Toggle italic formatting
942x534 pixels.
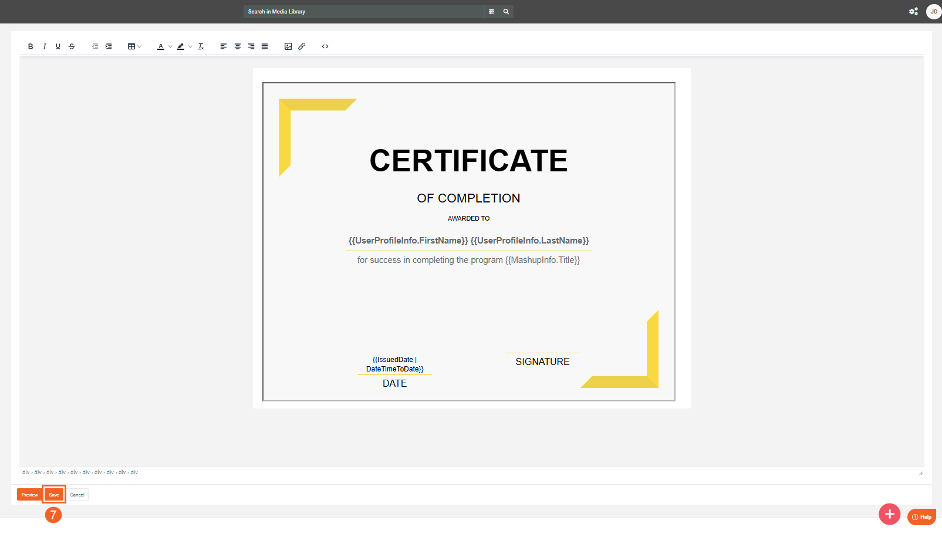click(x=45, y=46)
